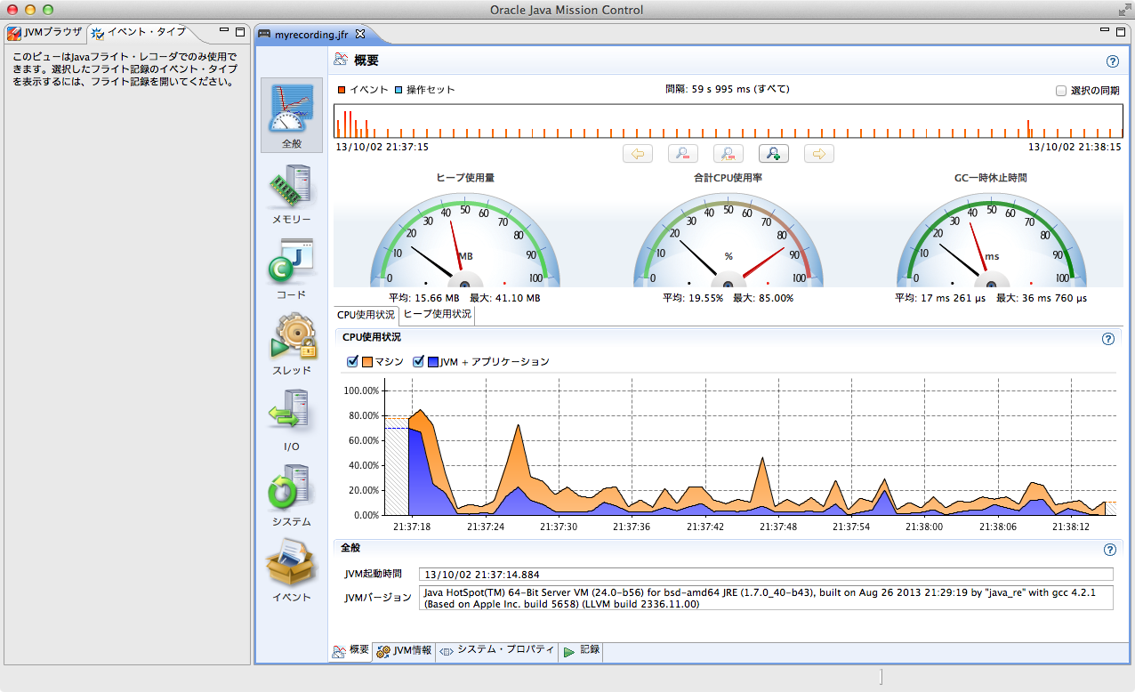Maximize the myrecording.jfr editor area

(x=1121, y=32)
